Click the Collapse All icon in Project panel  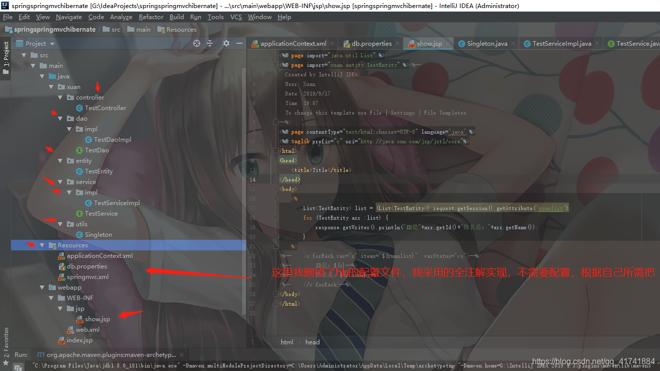tap(211, 44)
